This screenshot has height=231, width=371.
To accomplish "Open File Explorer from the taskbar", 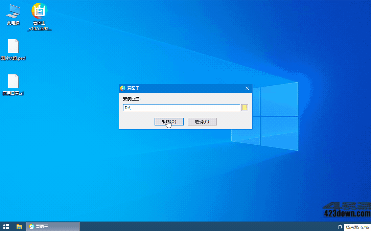I will [x=19, y=226].
